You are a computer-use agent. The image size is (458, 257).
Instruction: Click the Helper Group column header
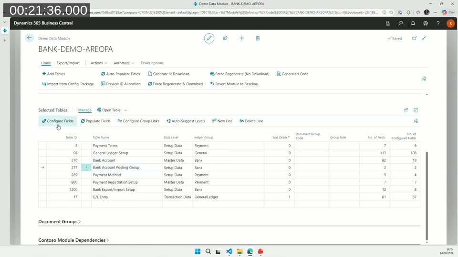point(204,137)
